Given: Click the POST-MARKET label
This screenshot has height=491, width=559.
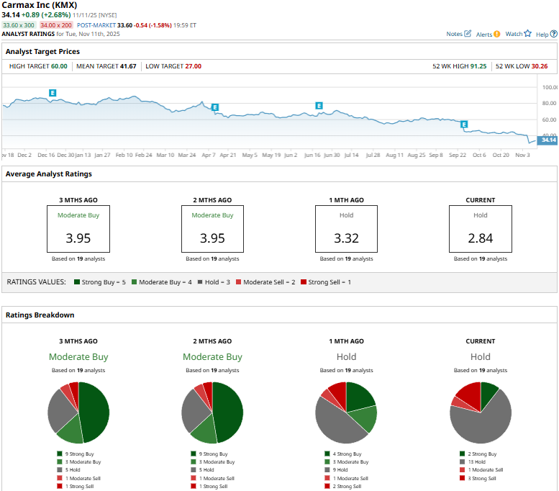Looking at the screenshot, I should 96,25.
